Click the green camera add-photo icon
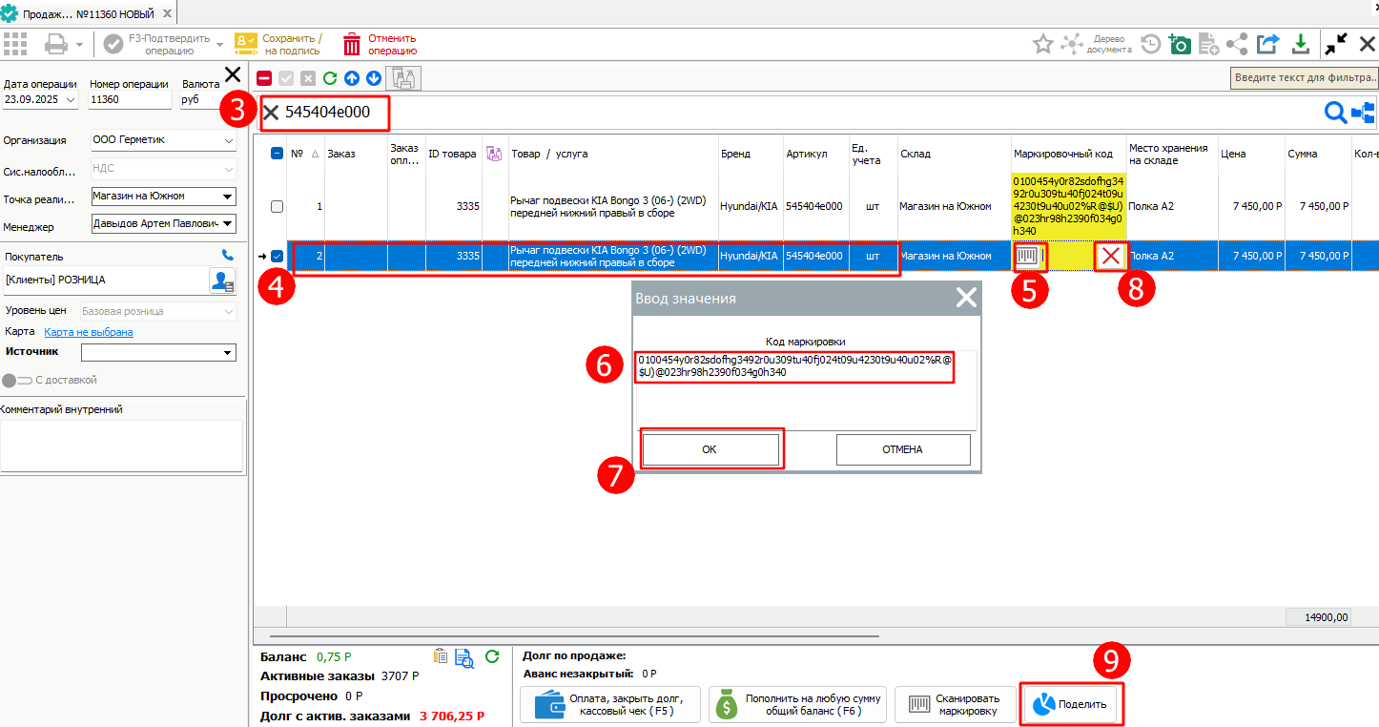 [1180, 44]
